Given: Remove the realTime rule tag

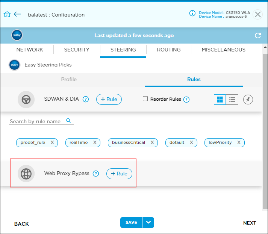Looking at the screenshot, I should click(95, 143).
